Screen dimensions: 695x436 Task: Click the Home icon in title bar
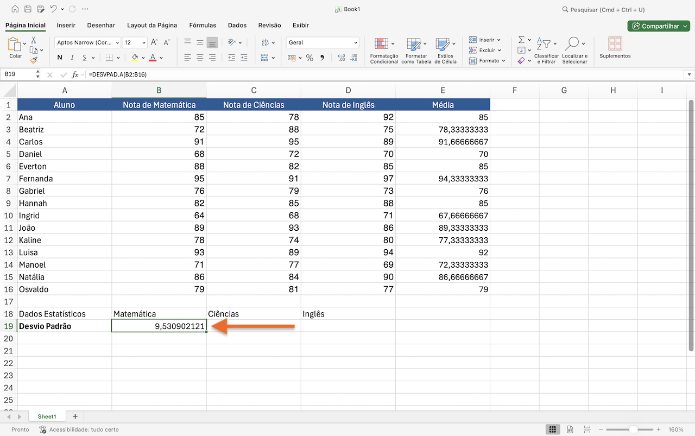tap(15, 9)
